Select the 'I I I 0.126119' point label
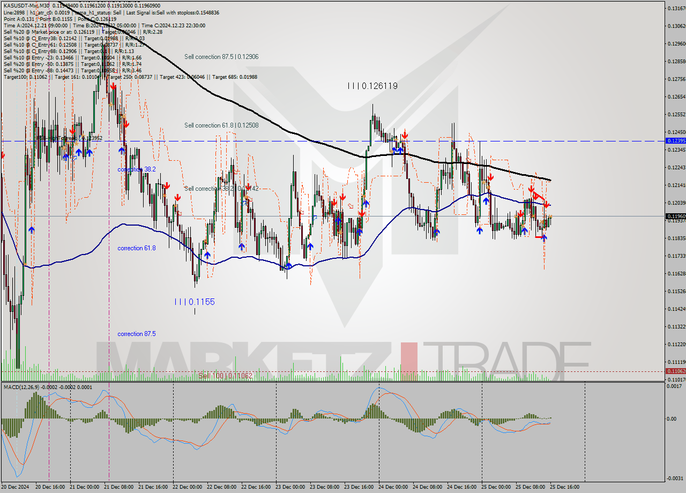The height and width of the screenshot is (493, 686). pyautogui.click(x=372, y=86)
